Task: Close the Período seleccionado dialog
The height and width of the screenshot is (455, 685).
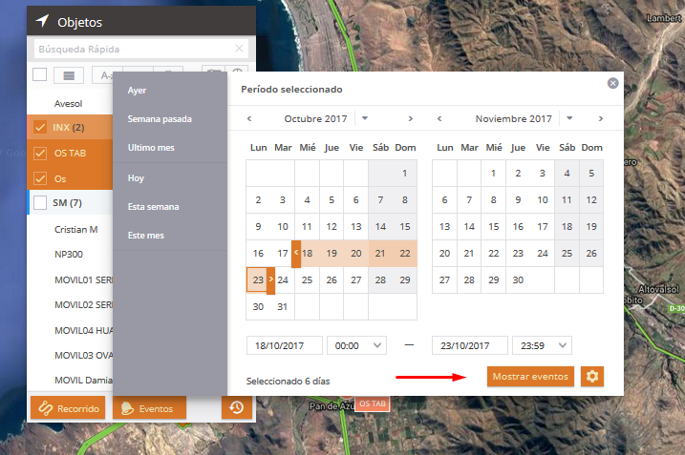Action: click(x=613, y=83)
